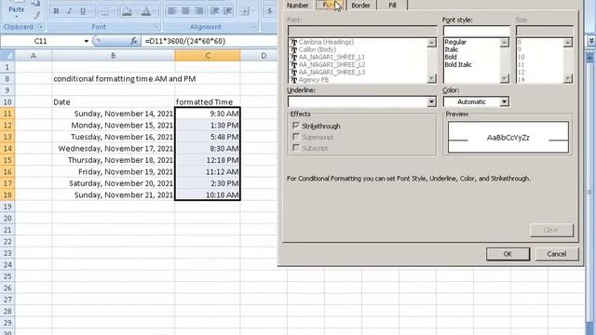This screenshot has height=335, width=596.
Task: Toggle the Subscript checkbox
Action: pos(296,148)
